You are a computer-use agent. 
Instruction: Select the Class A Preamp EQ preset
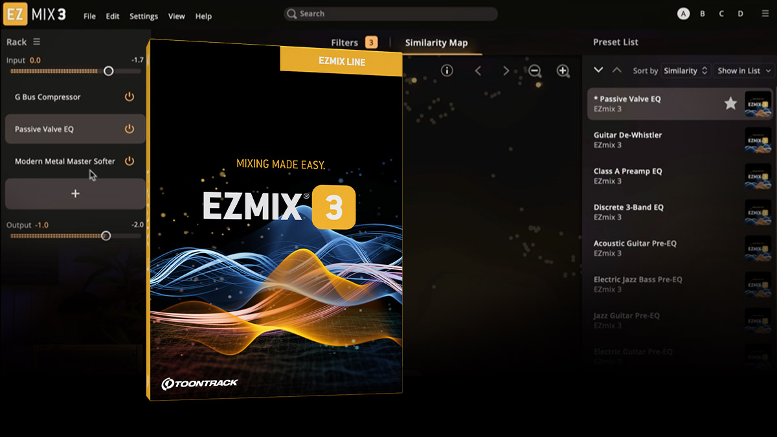pos(681,176)
